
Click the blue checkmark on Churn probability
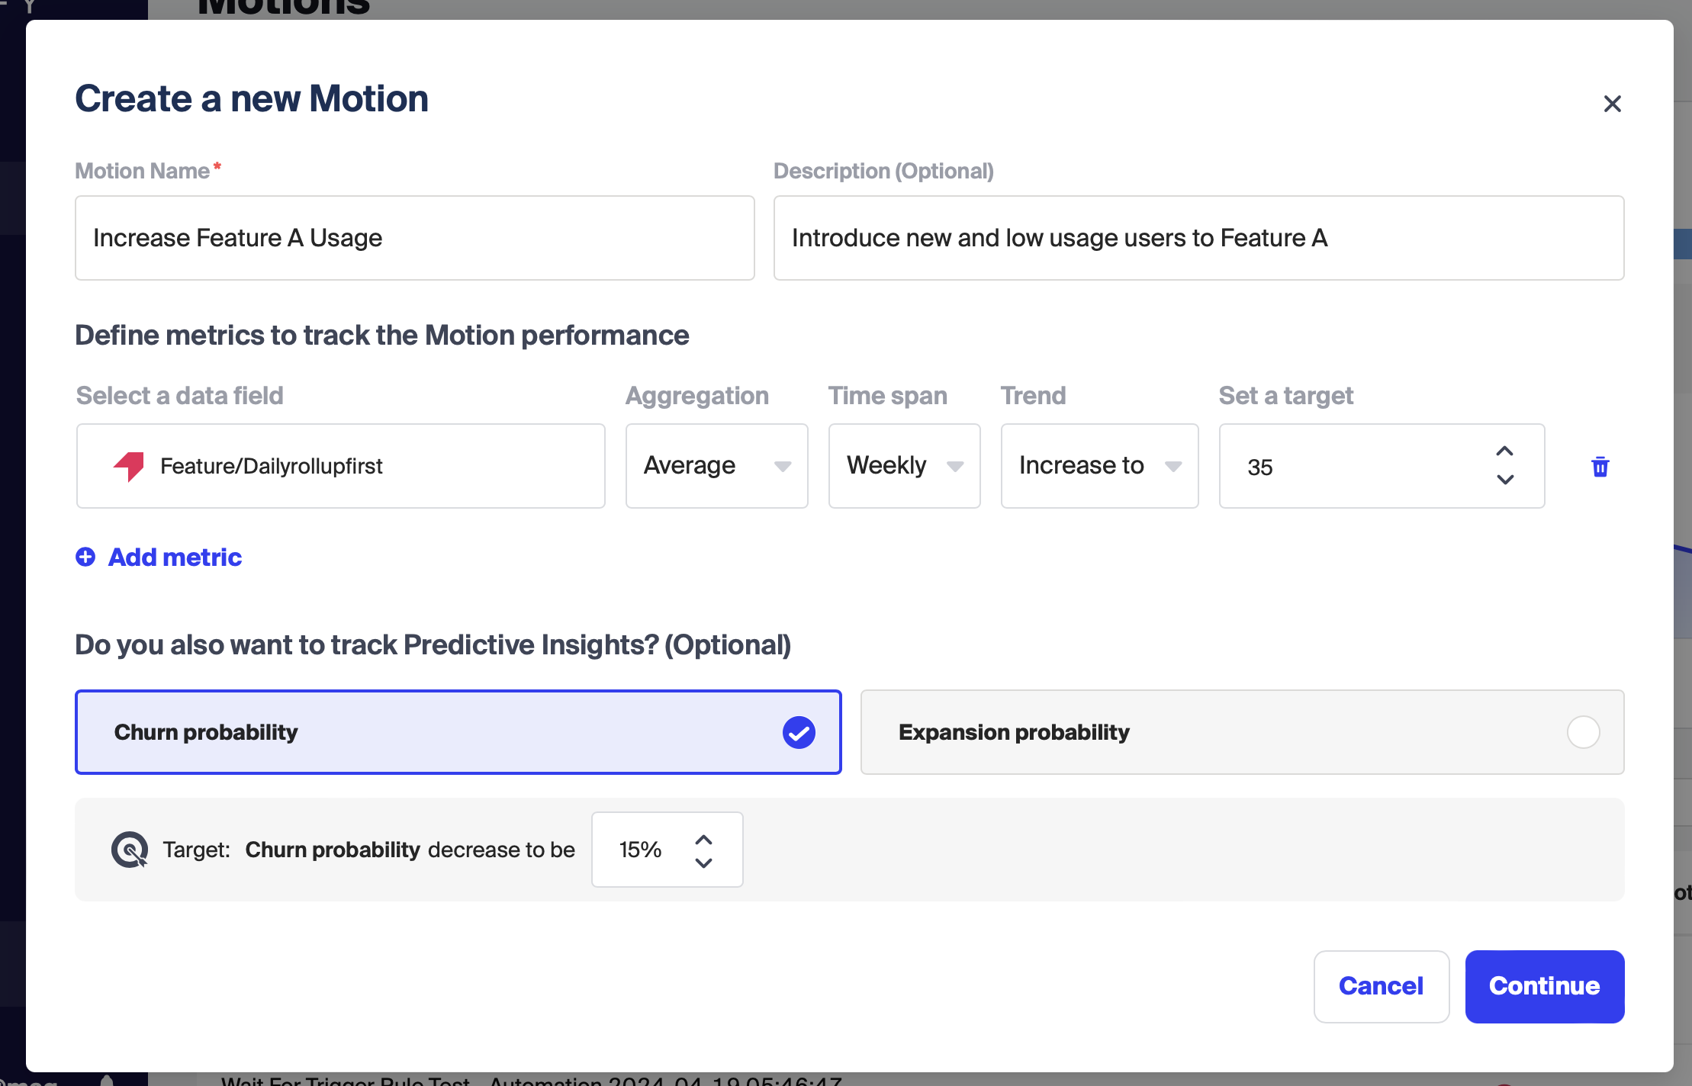(799, 732)
